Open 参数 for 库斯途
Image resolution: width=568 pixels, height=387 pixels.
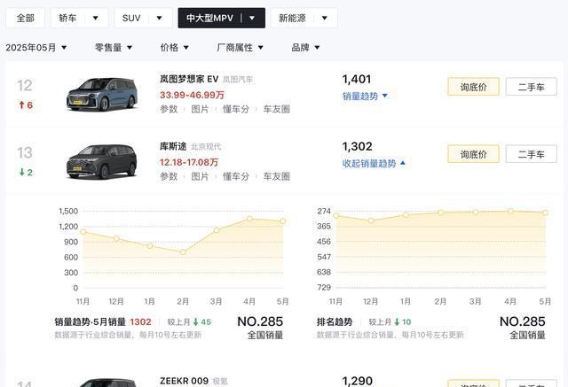pyautogui.click(x=169, y=176)
